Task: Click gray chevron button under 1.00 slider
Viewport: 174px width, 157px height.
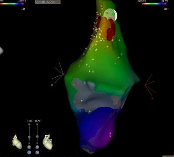Action: tap(29, 147)
